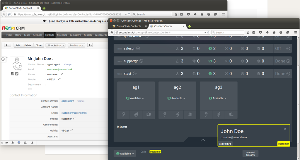Click the ellipsis expander under Department
This screenshot has width=300, height=160.
pyautogui.click(x=30, y=89)
